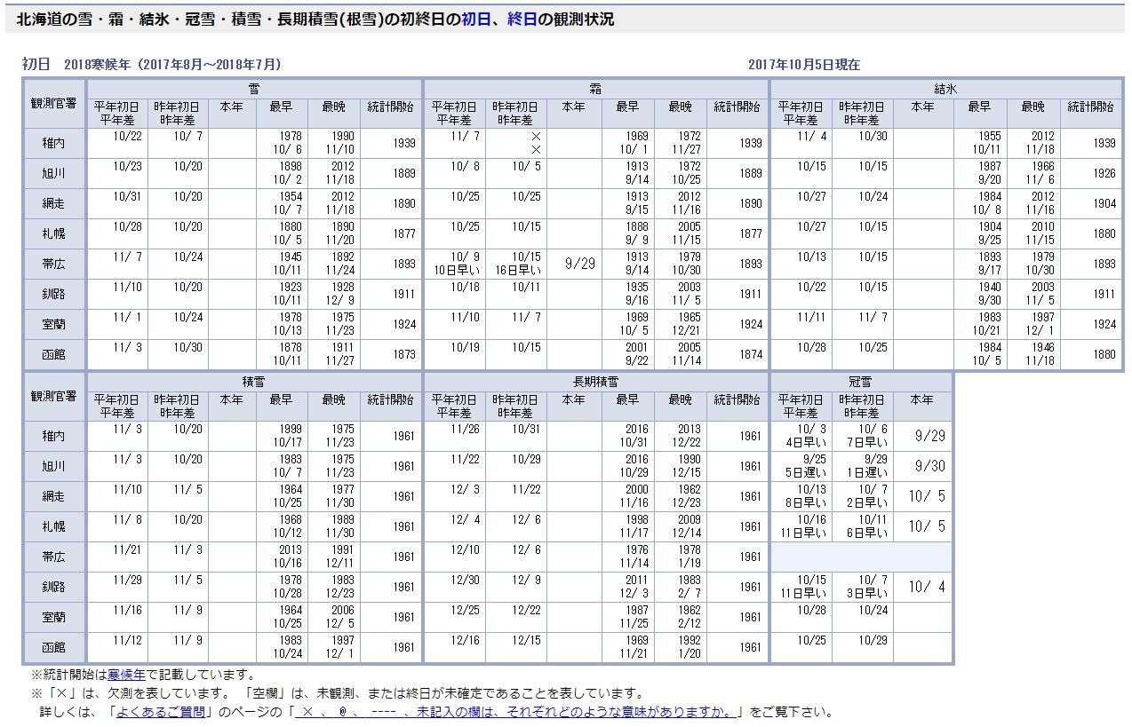Click the 霜 section header
The image size is (1132, 727).
tap(596, 89)
